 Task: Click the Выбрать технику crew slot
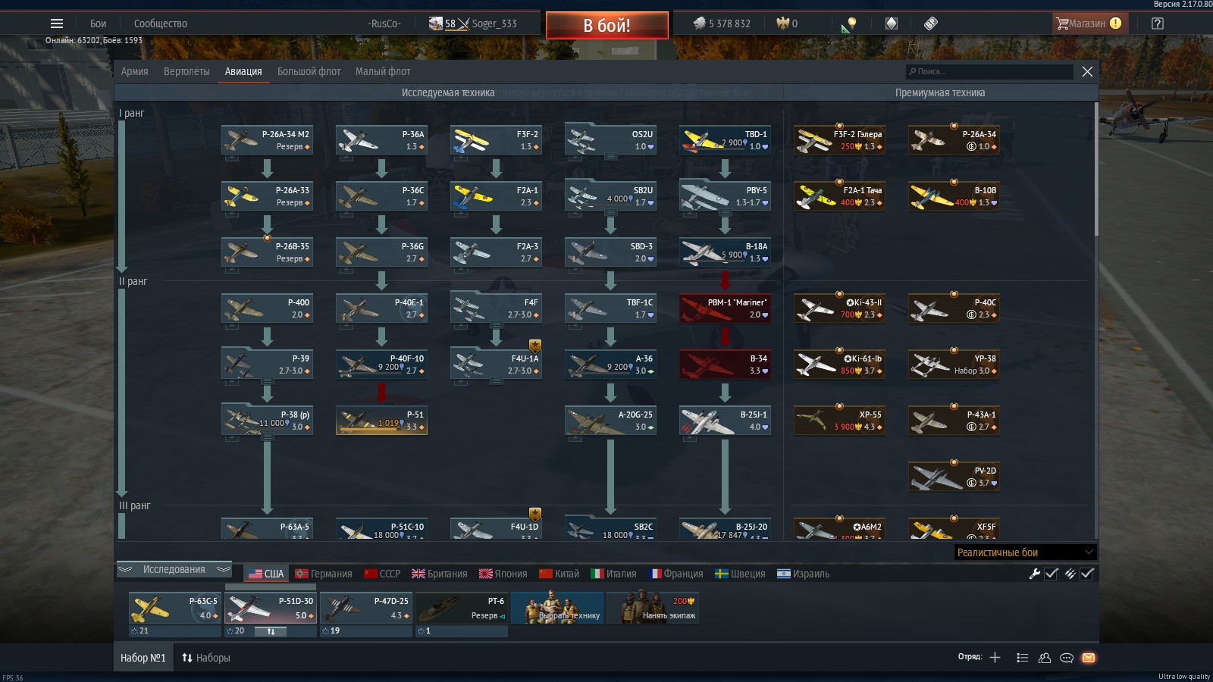point(557,608)
